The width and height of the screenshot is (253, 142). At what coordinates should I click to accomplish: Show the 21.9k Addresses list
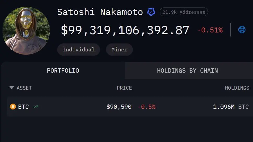[x=184, y=12]
